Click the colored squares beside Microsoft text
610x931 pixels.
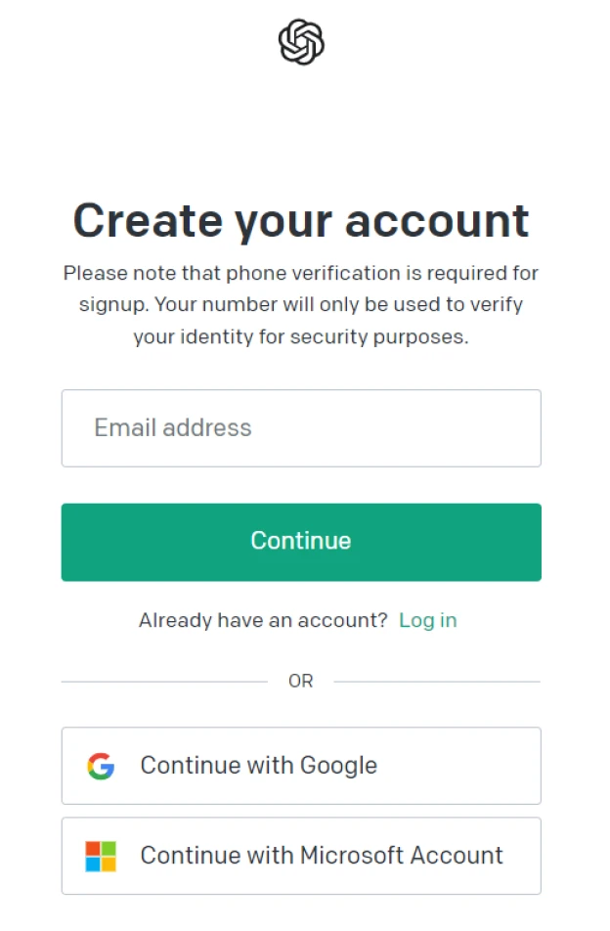point(101,857)
